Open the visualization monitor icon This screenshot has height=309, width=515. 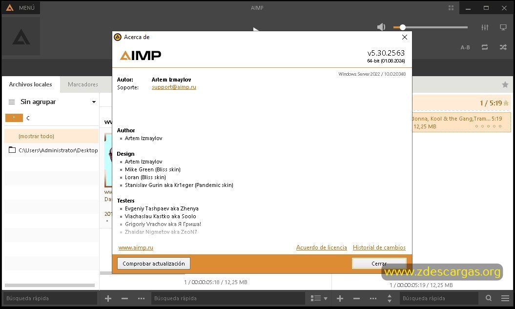[503, 27]
